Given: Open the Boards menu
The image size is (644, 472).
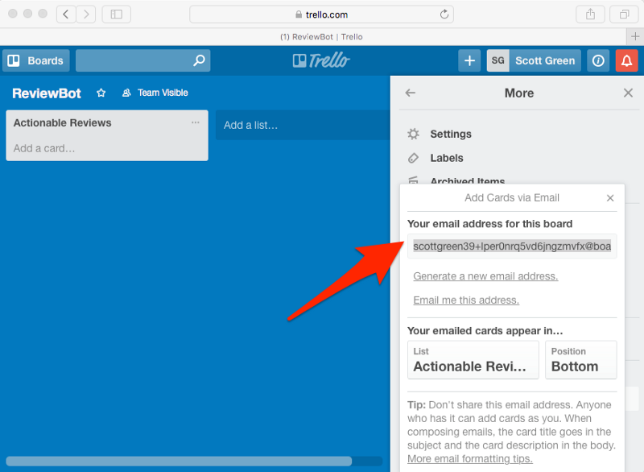Looking at the screenshot, I should (36, 60).
